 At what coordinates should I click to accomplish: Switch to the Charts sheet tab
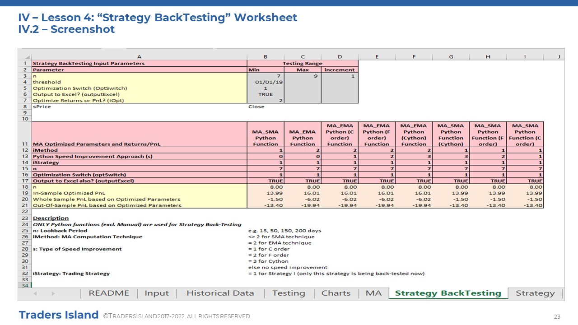pyautogui.click(x=336, y=293)
